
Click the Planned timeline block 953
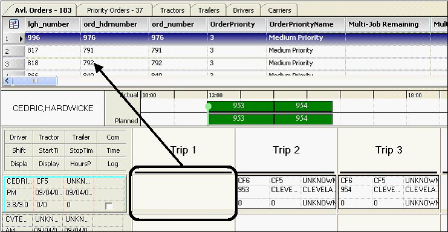[x=241, y=118]
